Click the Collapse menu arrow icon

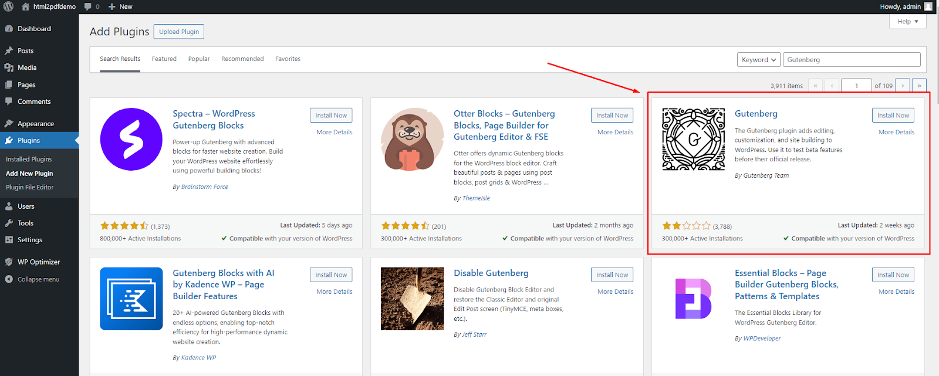[x=9, y=279]
